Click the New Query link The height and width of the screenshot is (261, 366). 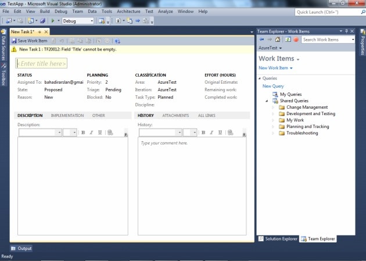pyautogui.click(x=273, y=86)
